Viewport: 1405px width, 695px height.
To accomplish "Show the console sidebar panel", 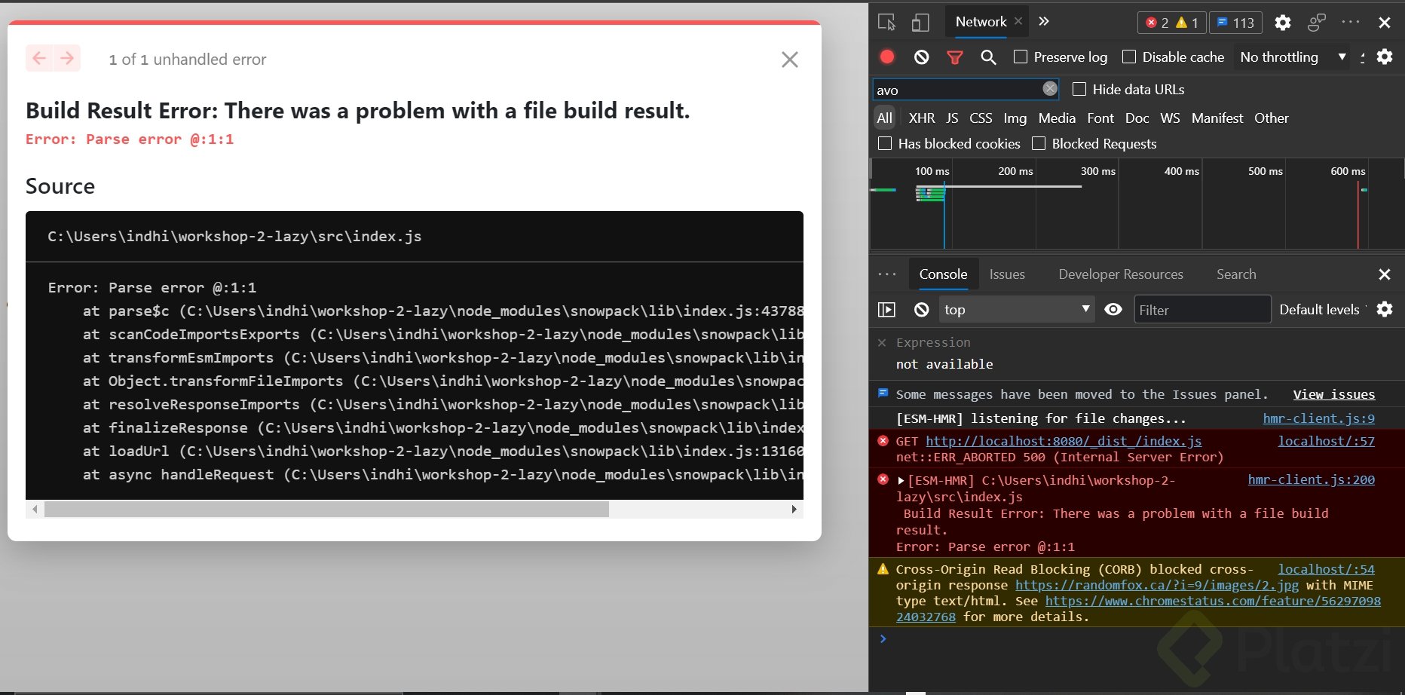I will click(887, 309).
